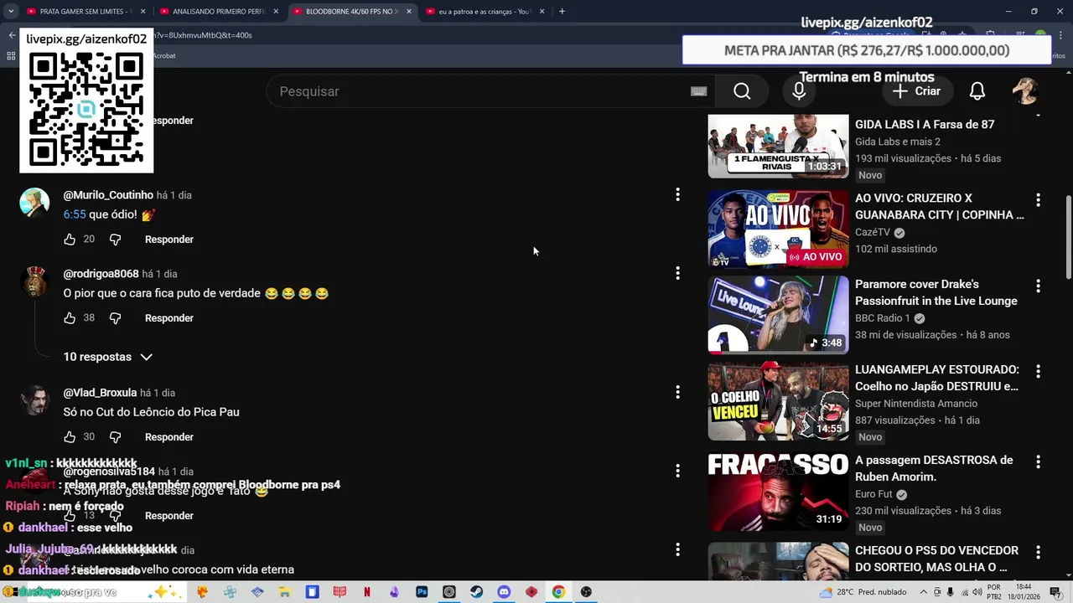Activate voice search microphone icon

799,91
